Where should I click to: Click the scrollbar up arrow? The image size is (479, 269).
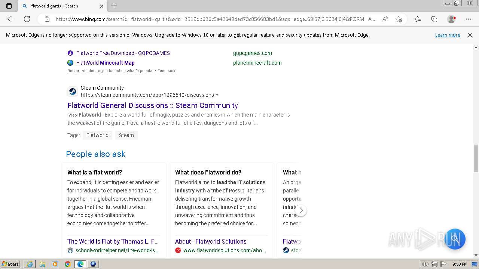coord(476,47)
